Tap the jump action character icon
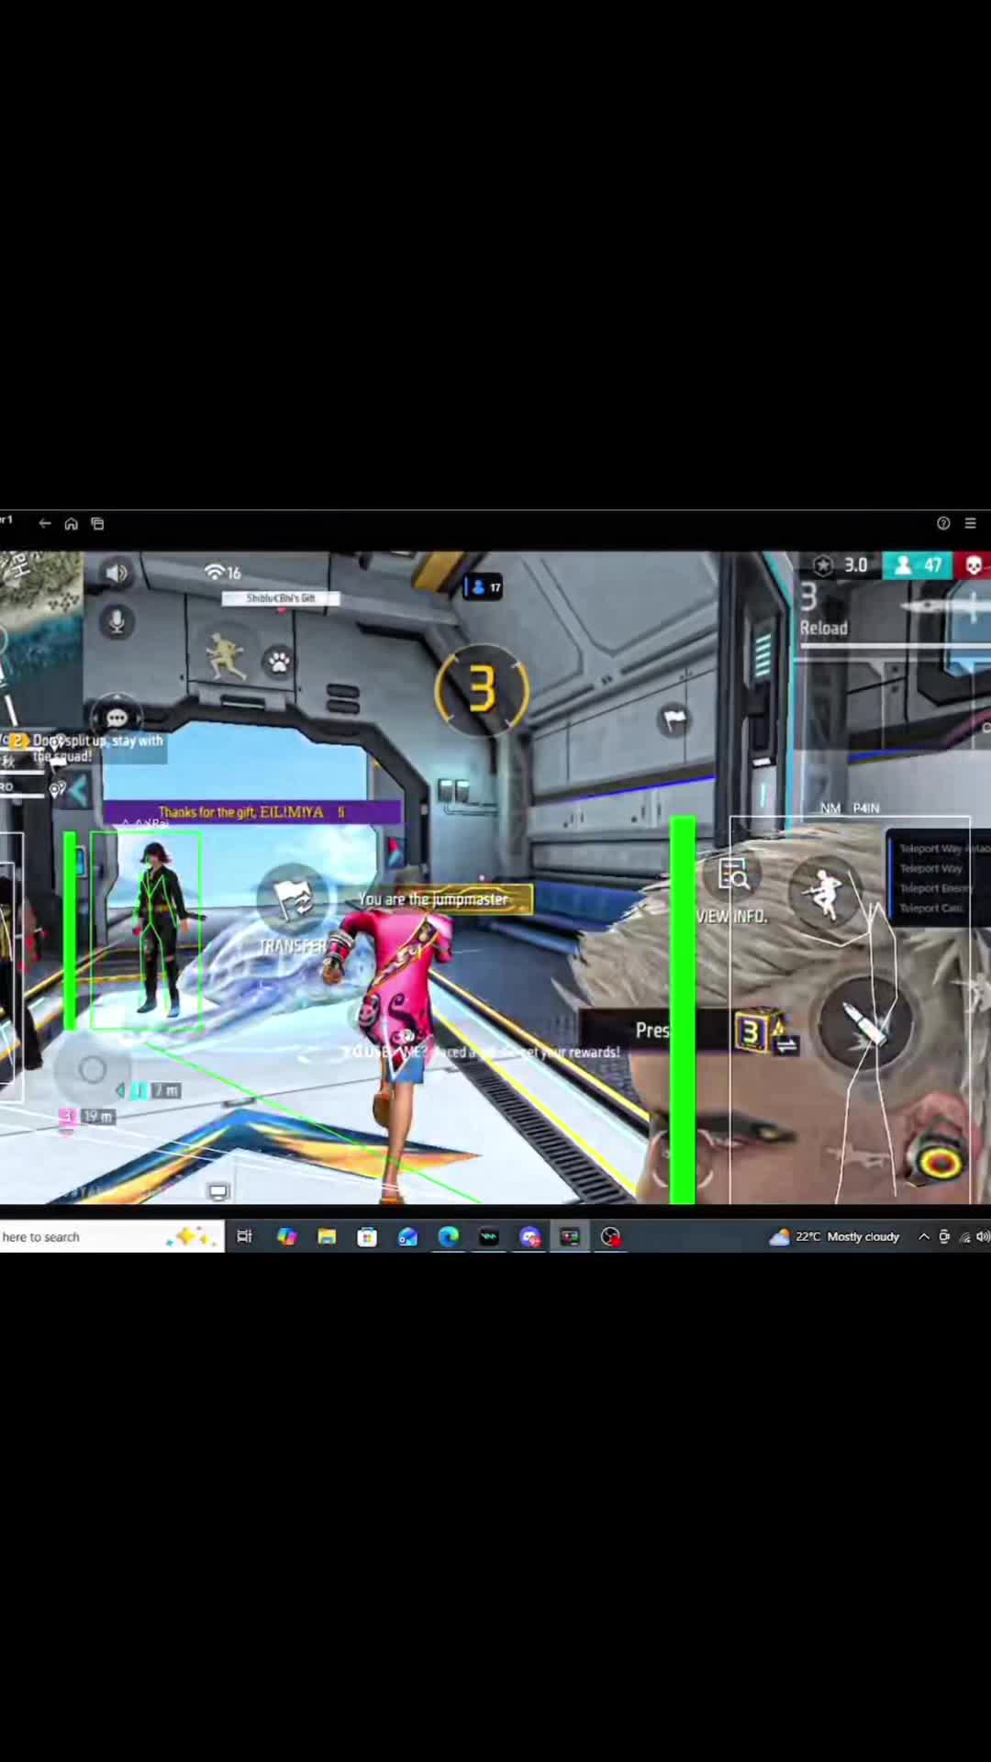Image resolution: width=991 pixels, height=1762 pixels. [x=825, y=893]
